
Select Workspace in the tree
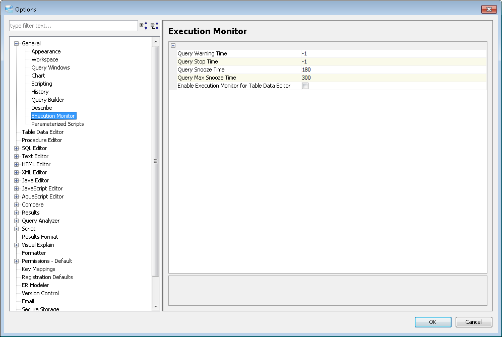click(44, 59)
